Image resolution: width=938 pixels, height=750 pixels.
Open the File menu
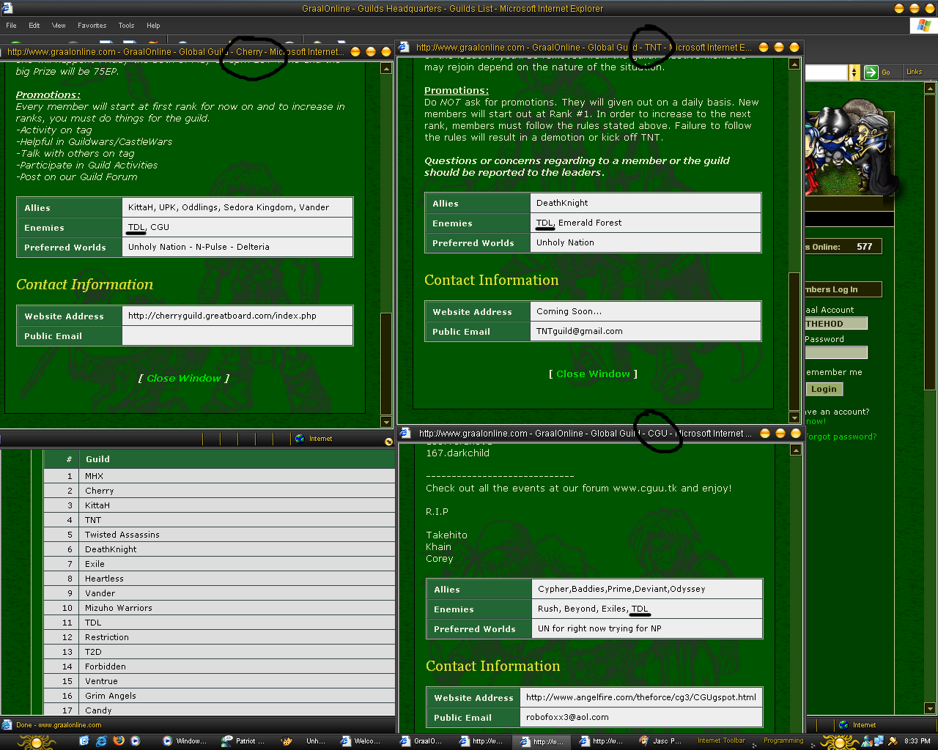(x=11, y=26)
